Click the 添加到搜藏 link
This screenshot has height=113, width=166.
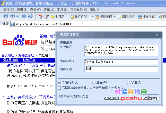[x=11, y=60]
